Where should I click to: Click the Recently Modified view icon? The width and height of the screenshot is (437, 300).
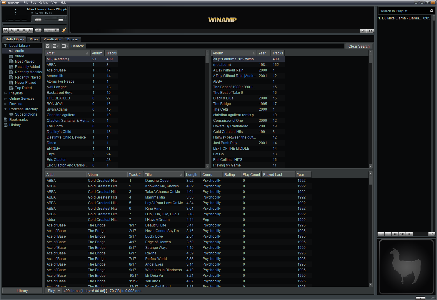point(11,72)
